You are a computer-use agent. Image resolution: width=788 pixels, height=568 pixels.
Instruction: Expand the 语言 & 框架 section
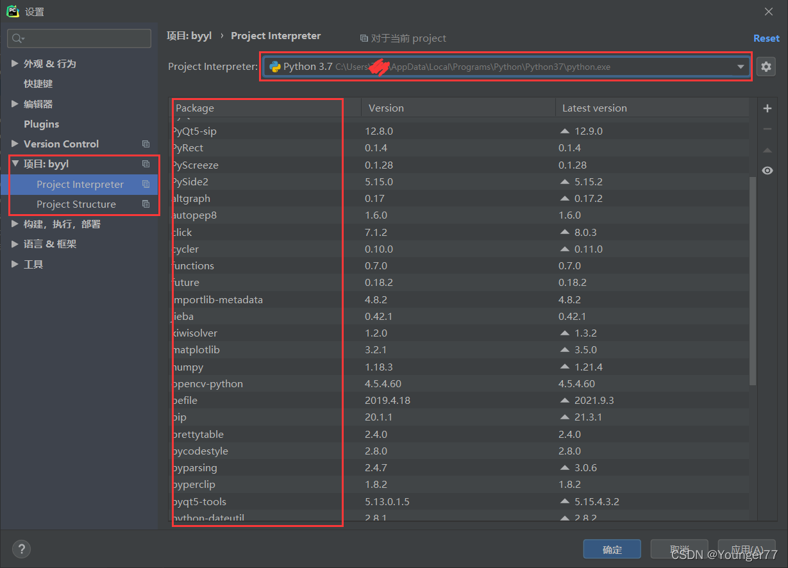15,244
